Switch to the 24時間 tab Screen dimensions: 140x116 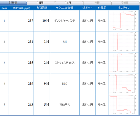point(13,3)
